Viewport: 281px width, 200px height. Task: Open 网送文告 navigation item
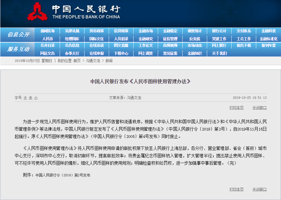pyautogui.click(x=48, y=53)
